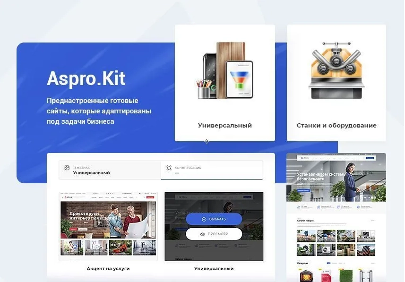
Task: Click the Продукция heading in preview
Action: (x=302, y=263)
